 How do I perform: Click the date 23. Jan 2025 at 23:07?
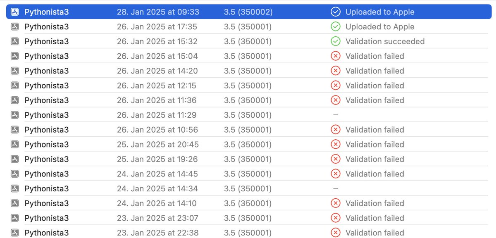coord(157,218)
